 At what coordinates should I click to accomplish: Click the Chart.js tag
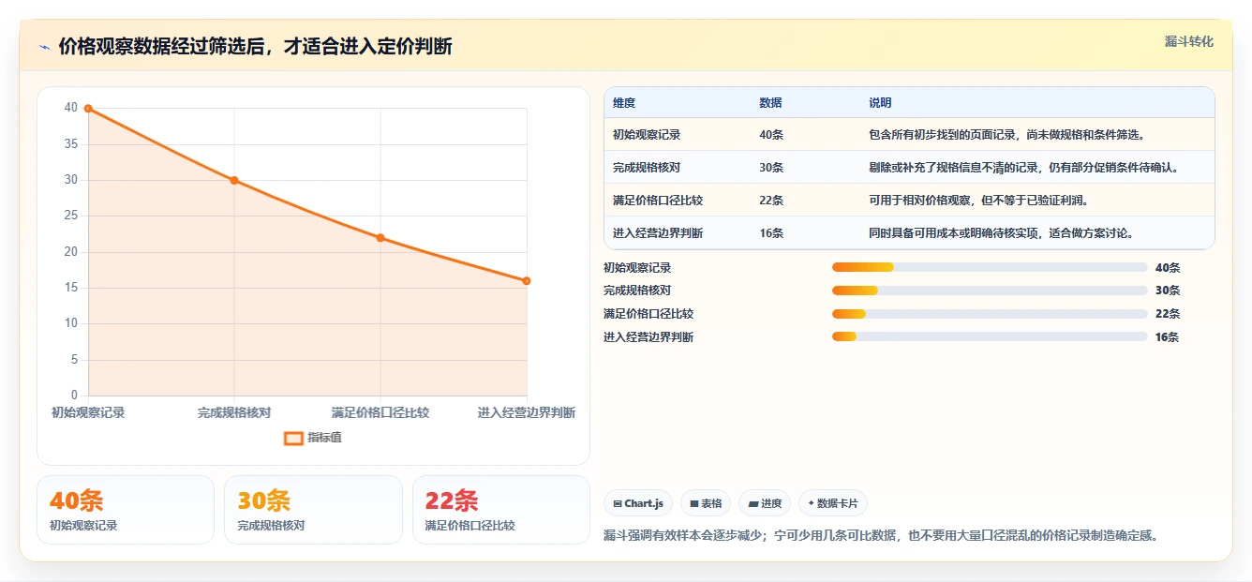coord(638,503)
